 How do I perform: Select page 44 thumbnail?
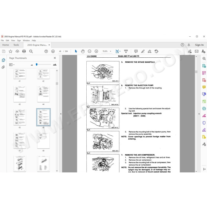tap(43, 94)
